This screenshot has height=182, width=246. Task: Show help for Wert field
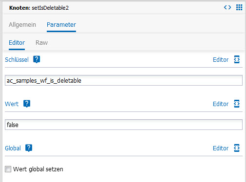click(27, 104)
